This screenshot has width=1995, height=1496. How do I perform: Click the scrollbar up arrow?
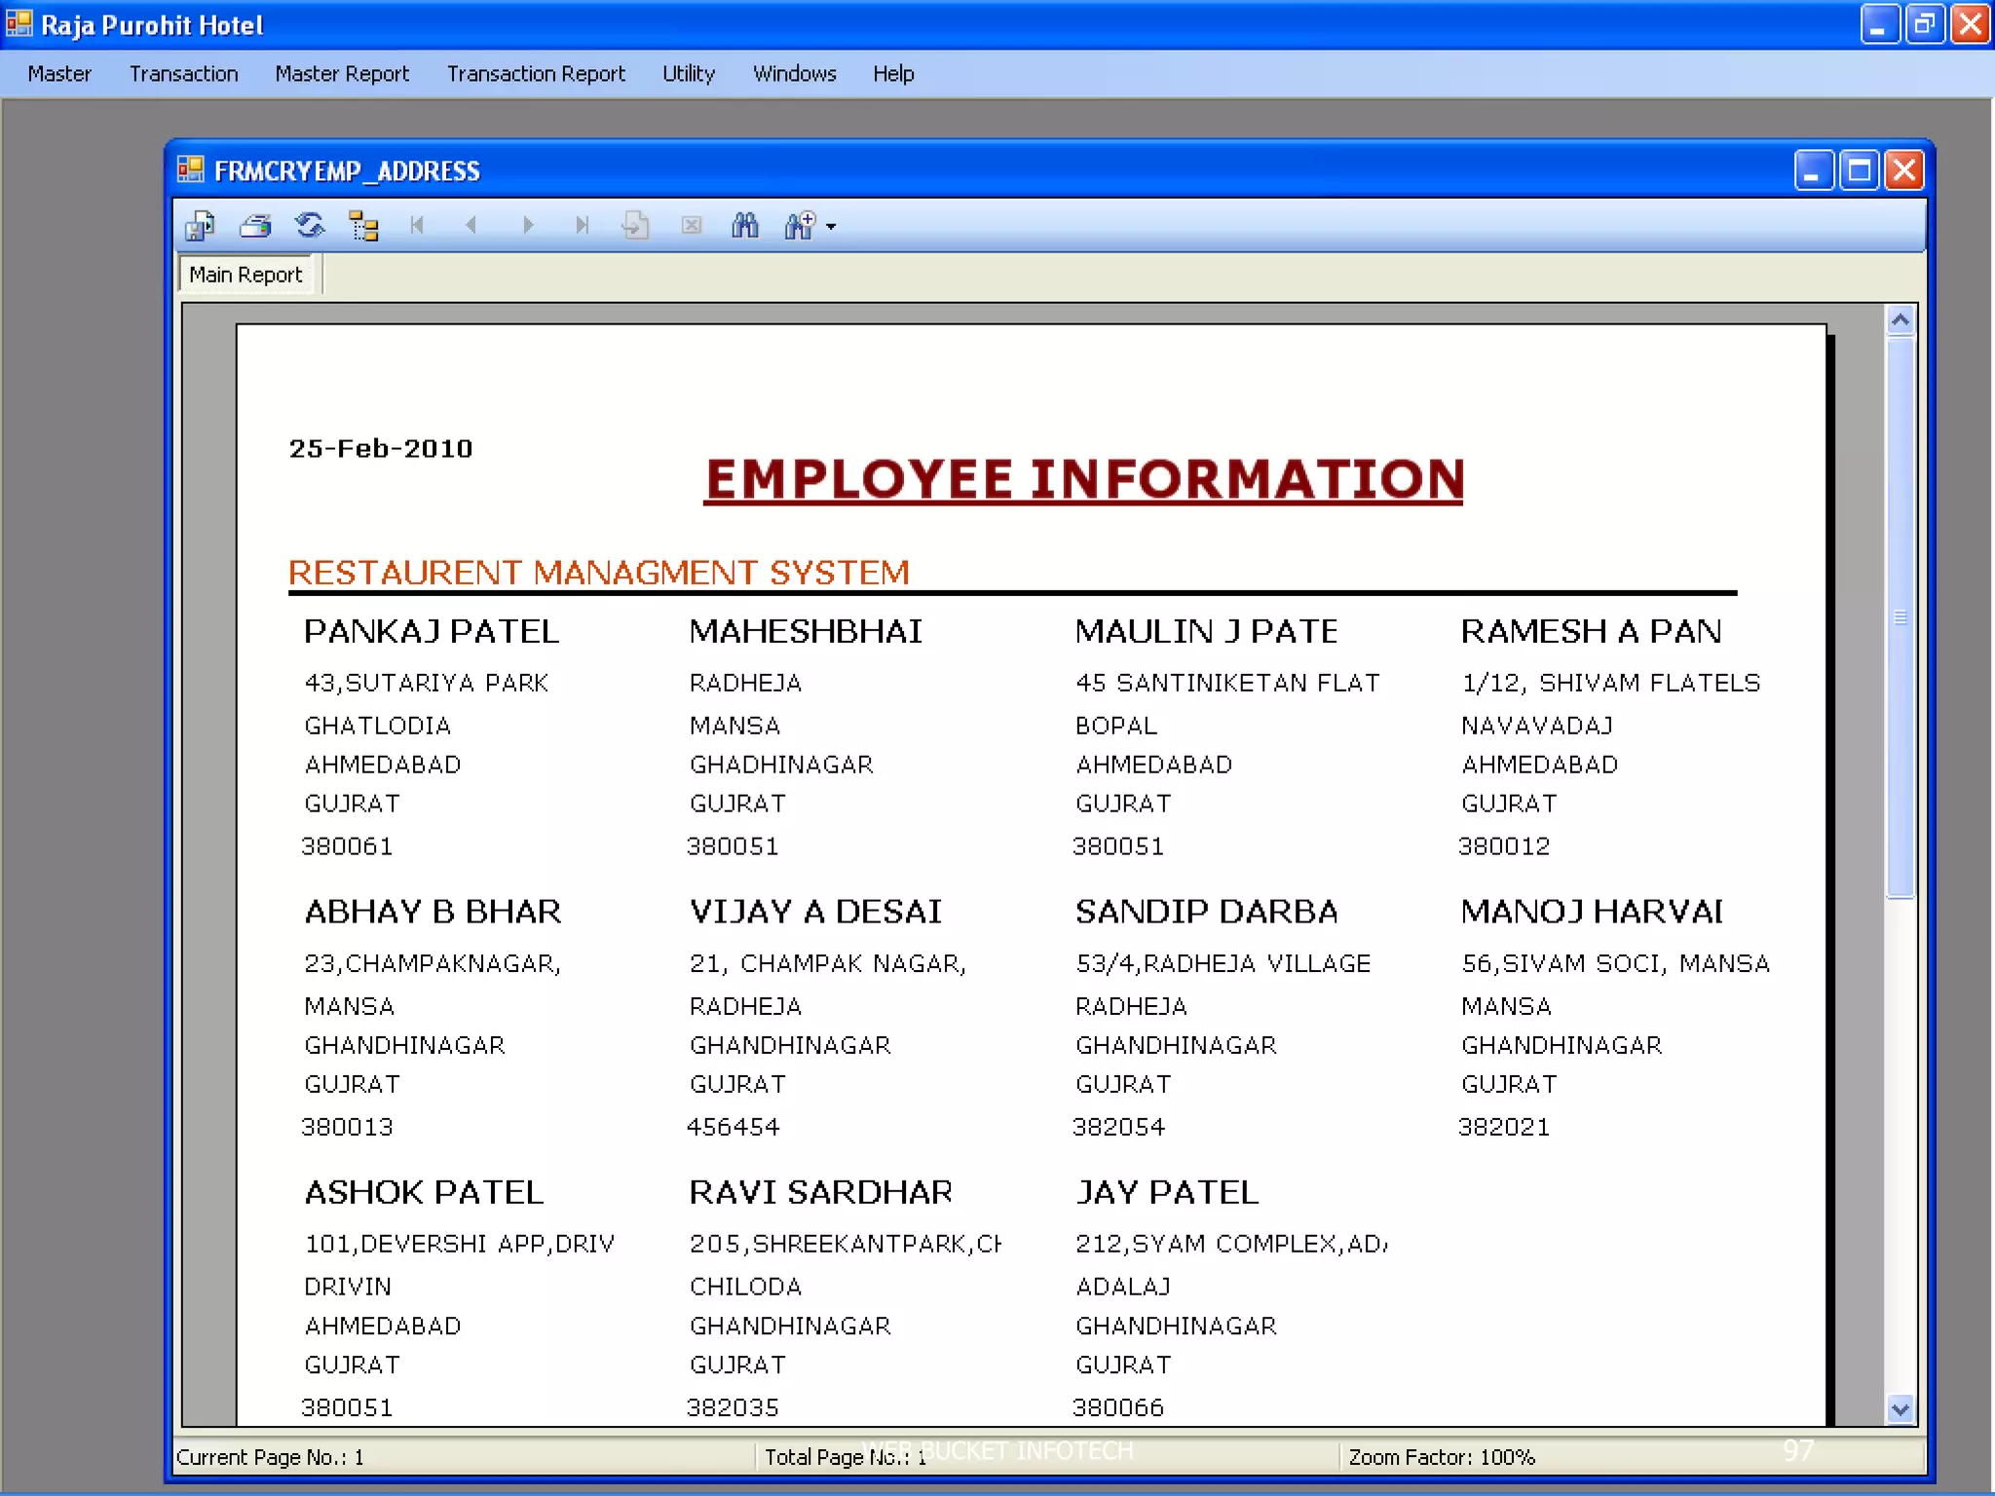coord(1901,320)
